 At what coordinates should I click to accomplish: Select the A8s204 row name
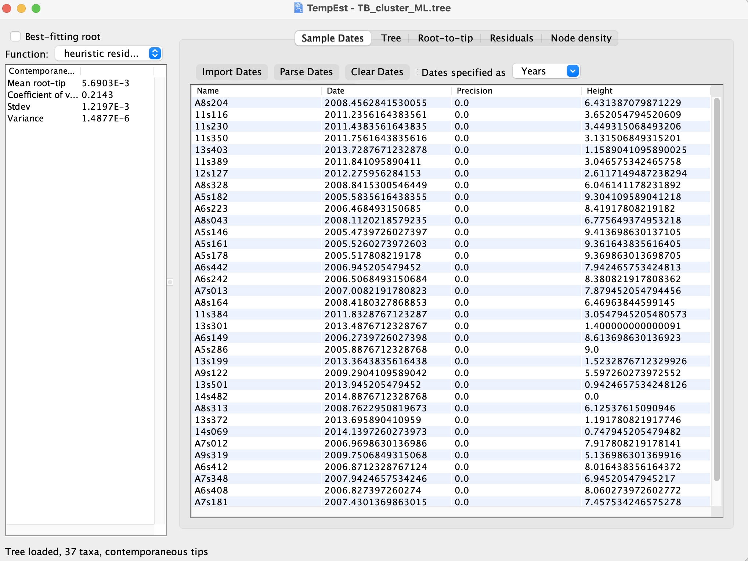[211, 103]
